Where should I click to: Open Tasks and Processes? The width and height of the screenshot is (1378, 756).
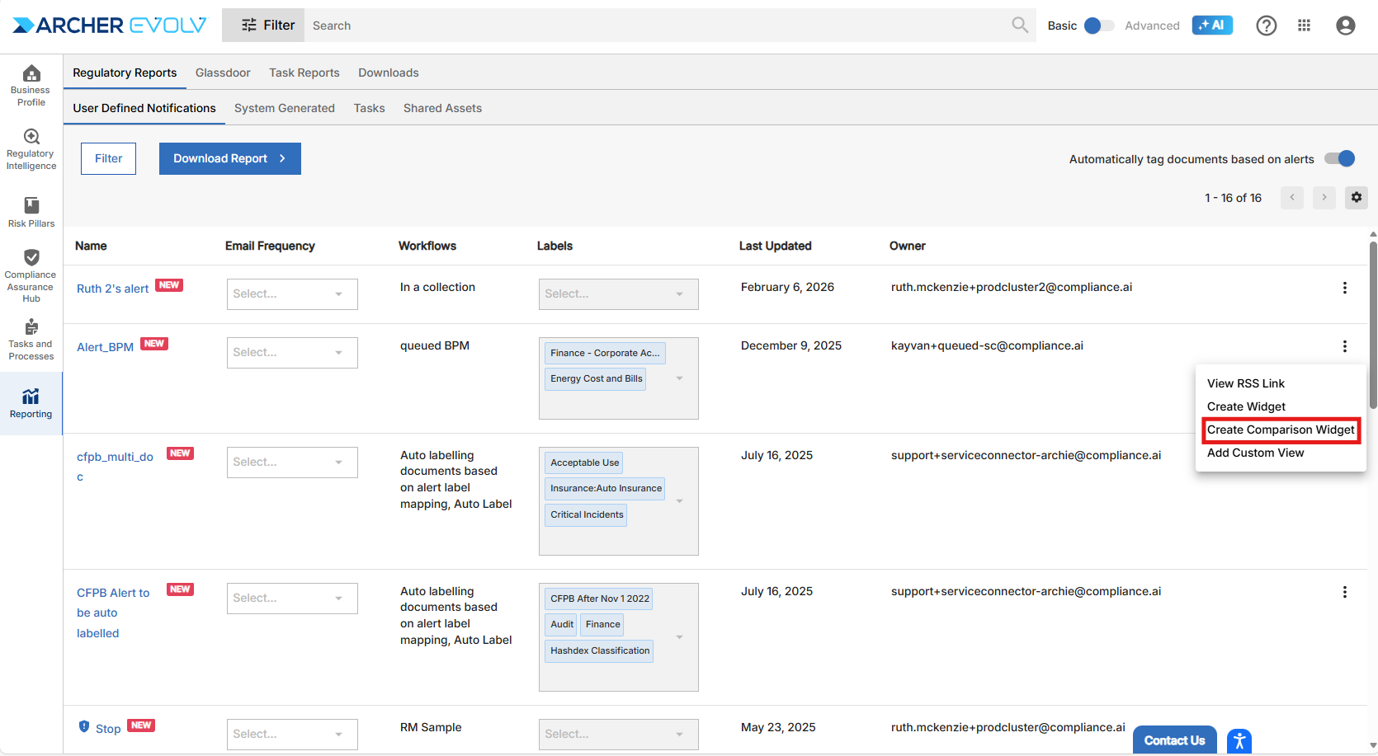31,339
